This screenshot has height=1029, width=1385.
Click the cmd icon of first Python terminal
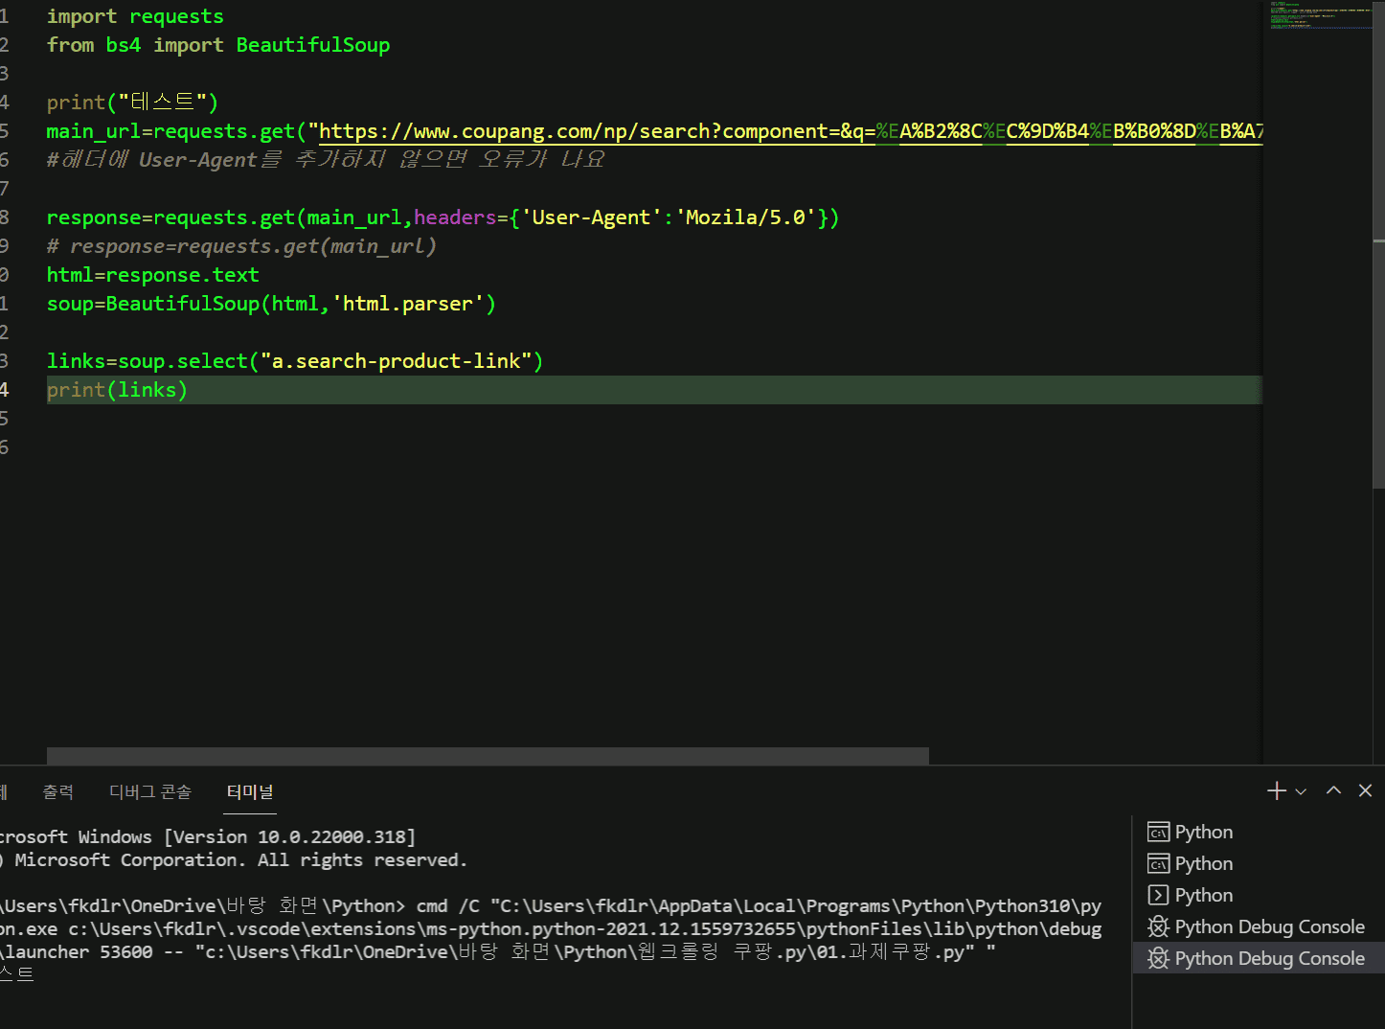(x=1158, y=832)
